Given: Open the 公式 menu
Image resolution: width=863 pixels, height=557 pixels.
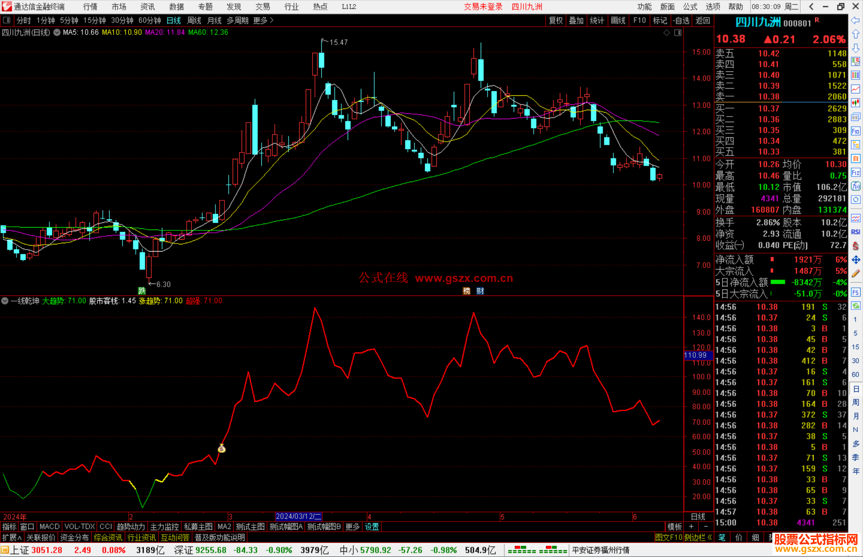Looking at the screenshot, I should (x=690, y=7).
